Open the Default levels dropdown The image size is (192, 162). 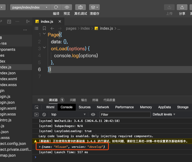(164, 114)
